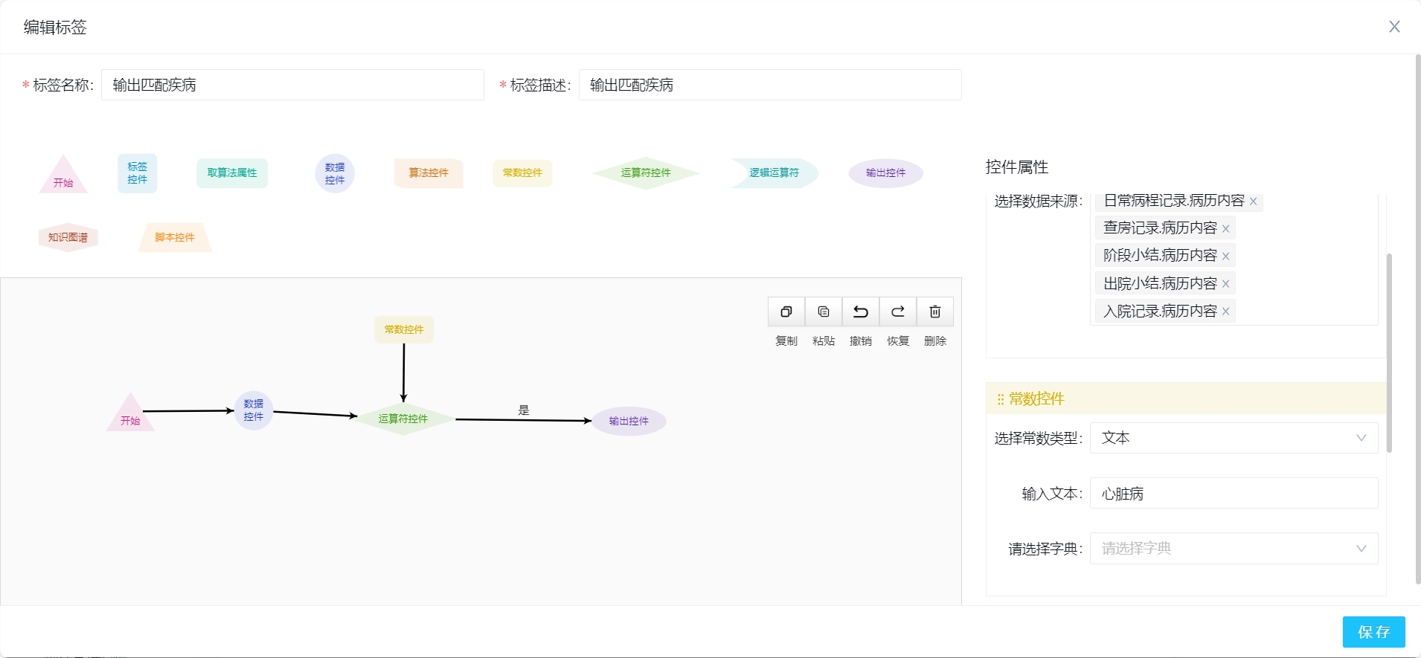Click the properties panel vertical scrollbar
The height and width of the screenshot is (658, 1421).
coord(1389,353)
